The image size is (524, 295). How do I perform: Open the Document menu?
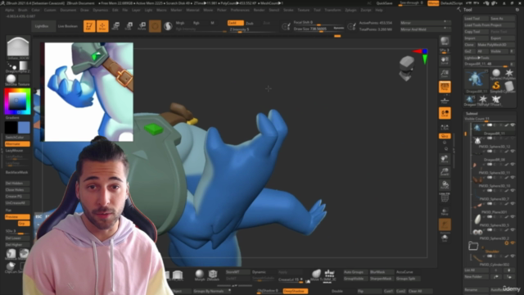click(68, 10)
